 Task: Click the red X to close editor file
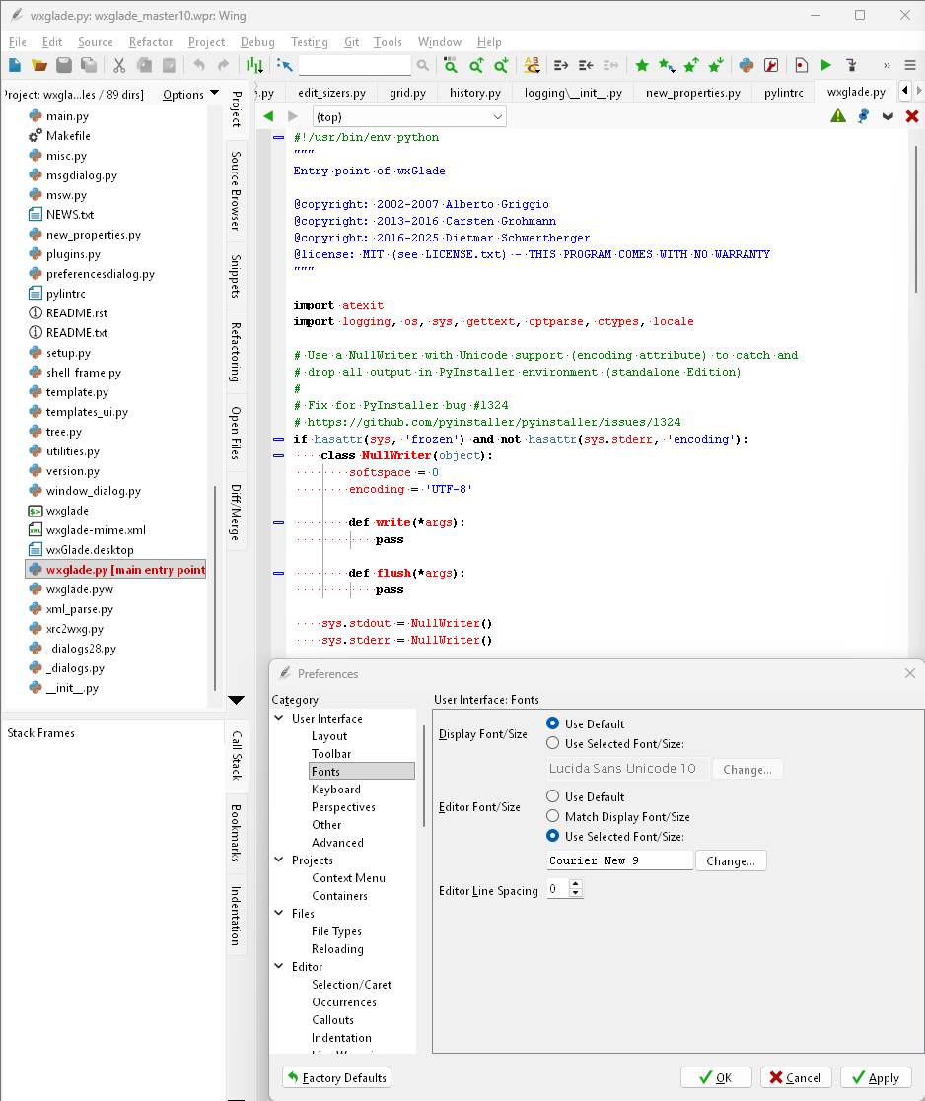pos(912,115)
